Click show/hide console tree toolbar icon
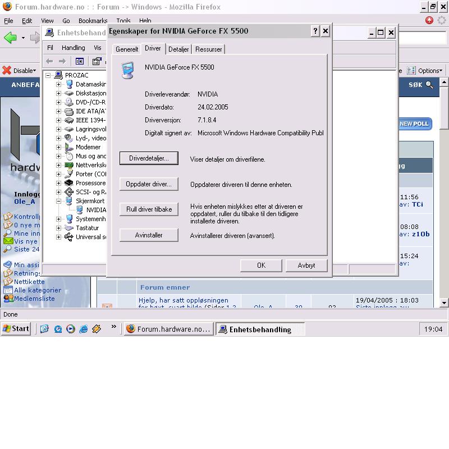Screen dimensions: 449x449 click(x=79, y=61)
